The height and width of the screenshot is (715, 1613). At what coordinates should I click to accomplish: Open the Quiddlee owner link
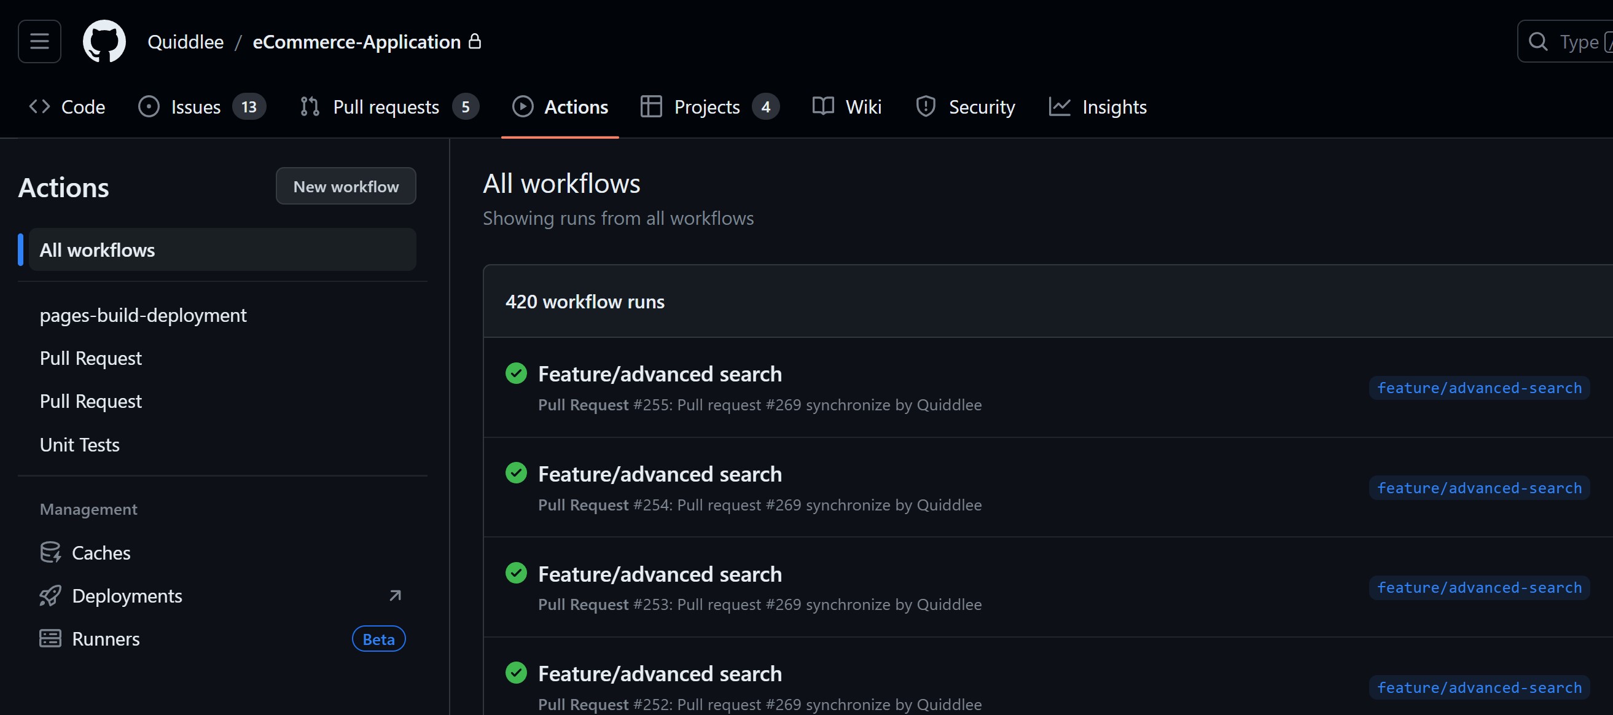186,42
